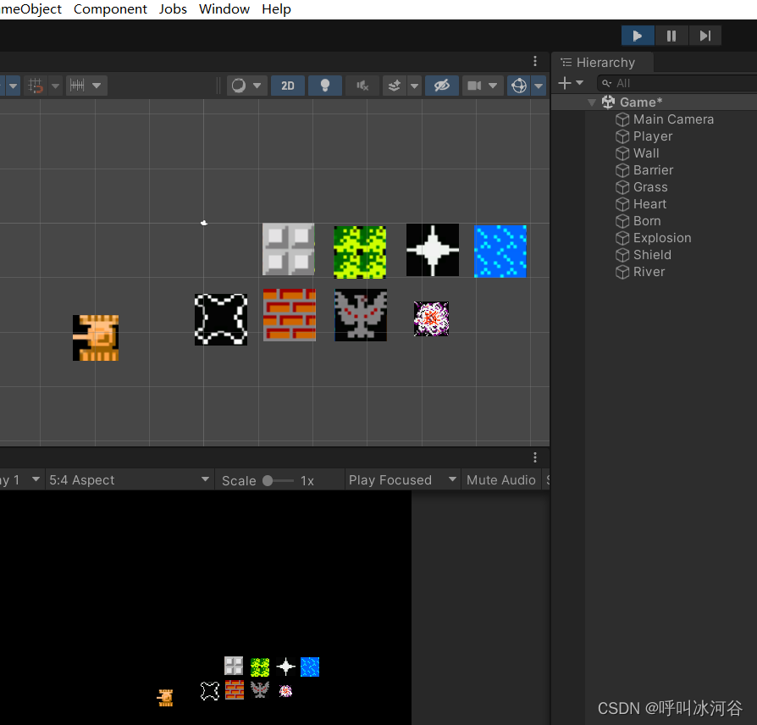Open the 5:4 Aspect dropdown

pyautogui.click(x=130, y=480)
